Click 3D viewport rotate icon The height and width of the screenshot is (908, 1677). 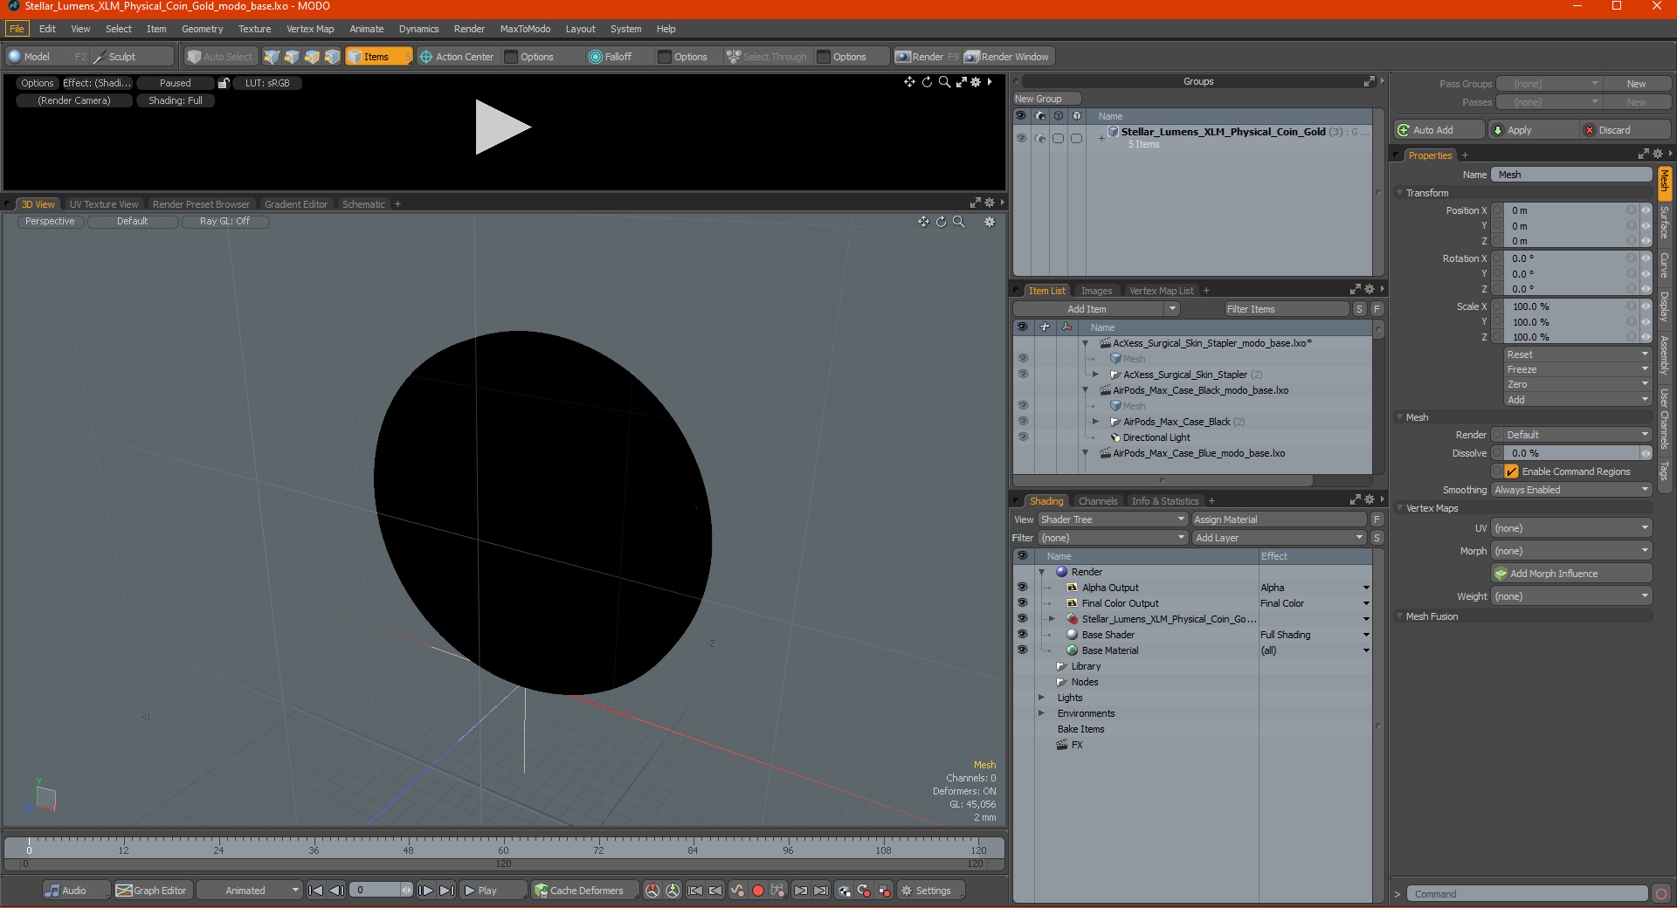click(941, 222)
